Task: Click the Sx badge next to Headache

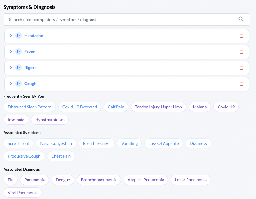Action: (x=19, y=36)
